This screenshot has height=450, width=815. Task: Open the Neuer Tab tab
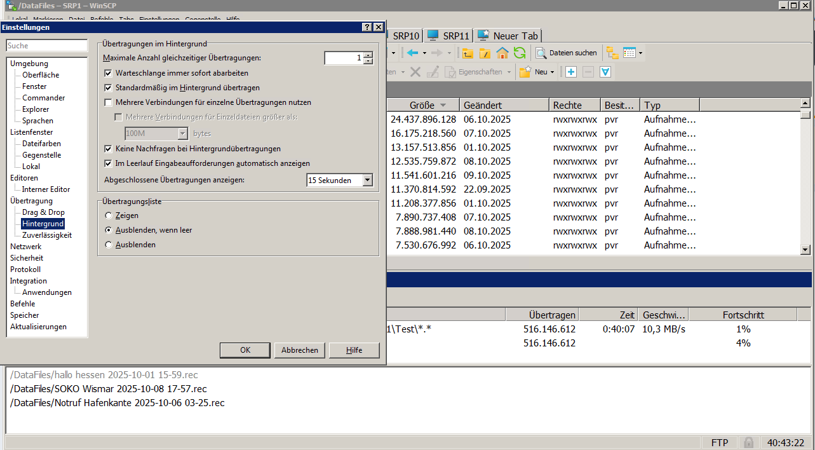point(508,36)
